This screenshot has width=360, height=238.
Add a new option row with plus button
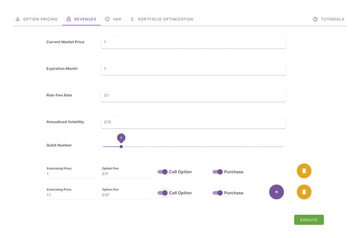click(277, 192)
